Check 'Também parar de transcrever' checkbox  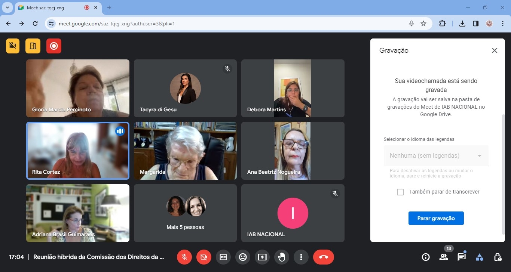point(400,192)
